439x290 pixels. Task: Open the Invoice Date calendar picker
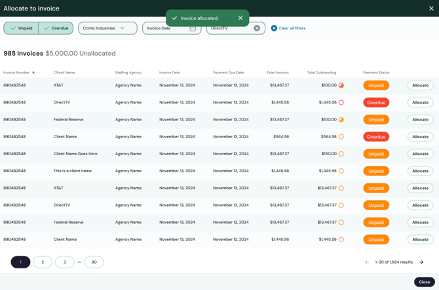pyautogui.click(x=193, y=28)
